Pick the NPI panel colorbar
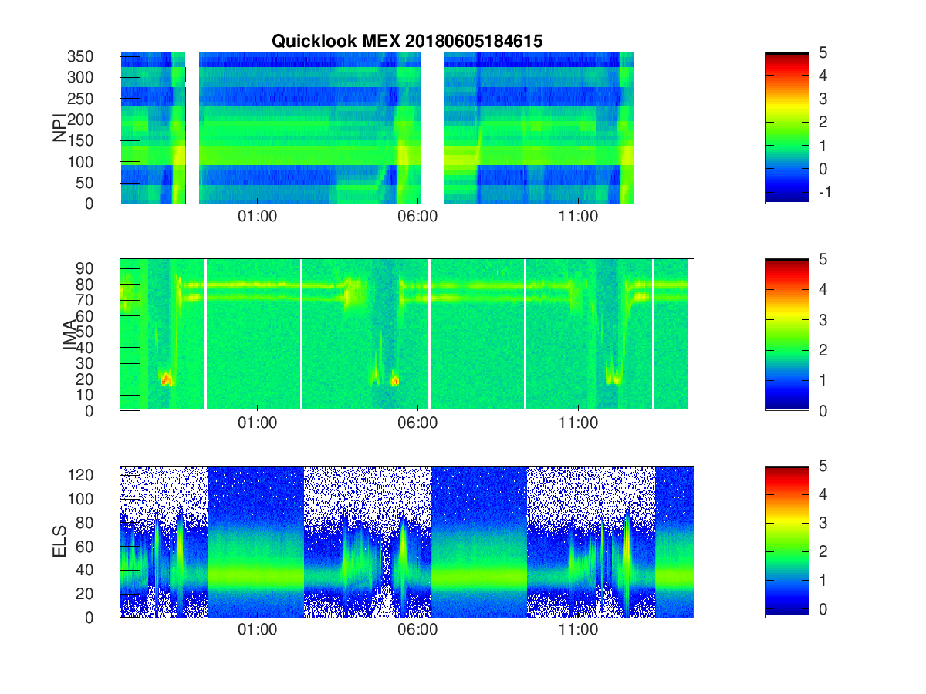Viewport: 926px width, 694px height. point(787,128)
